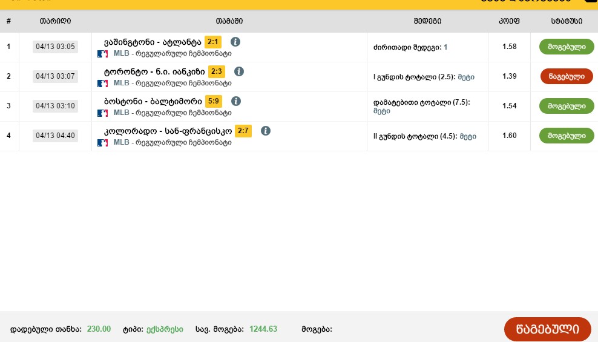Click მოგებული status for ბოსტონი - ბალტიმორი
The width and height of the screenshot is (598, 342).
567,106
